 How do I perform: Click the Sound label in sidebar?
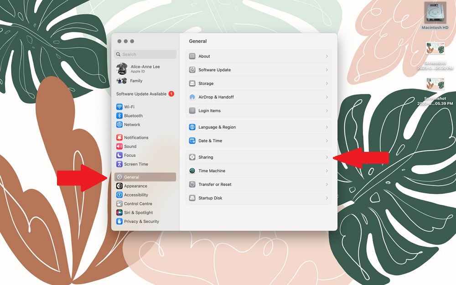tap(130, 146)
